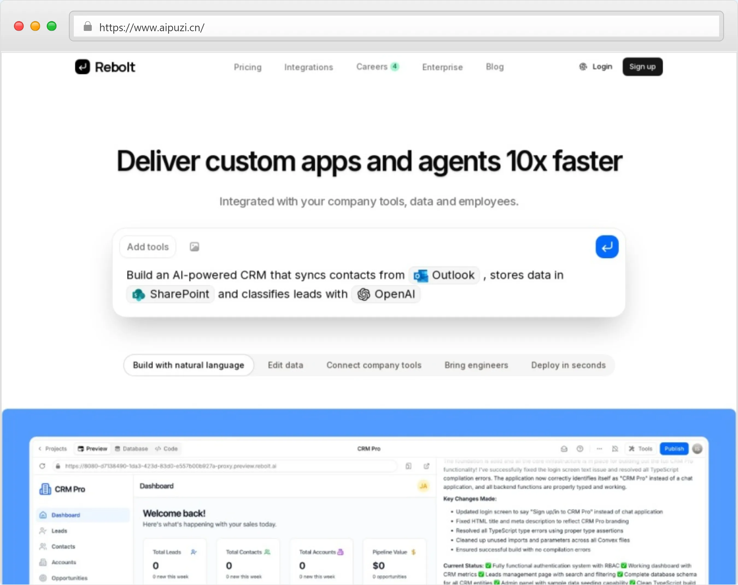Select Leads in the CRM sidebar
Viewport: 738px width, 585px height.
pyautogui.click(x=83, y=531)
